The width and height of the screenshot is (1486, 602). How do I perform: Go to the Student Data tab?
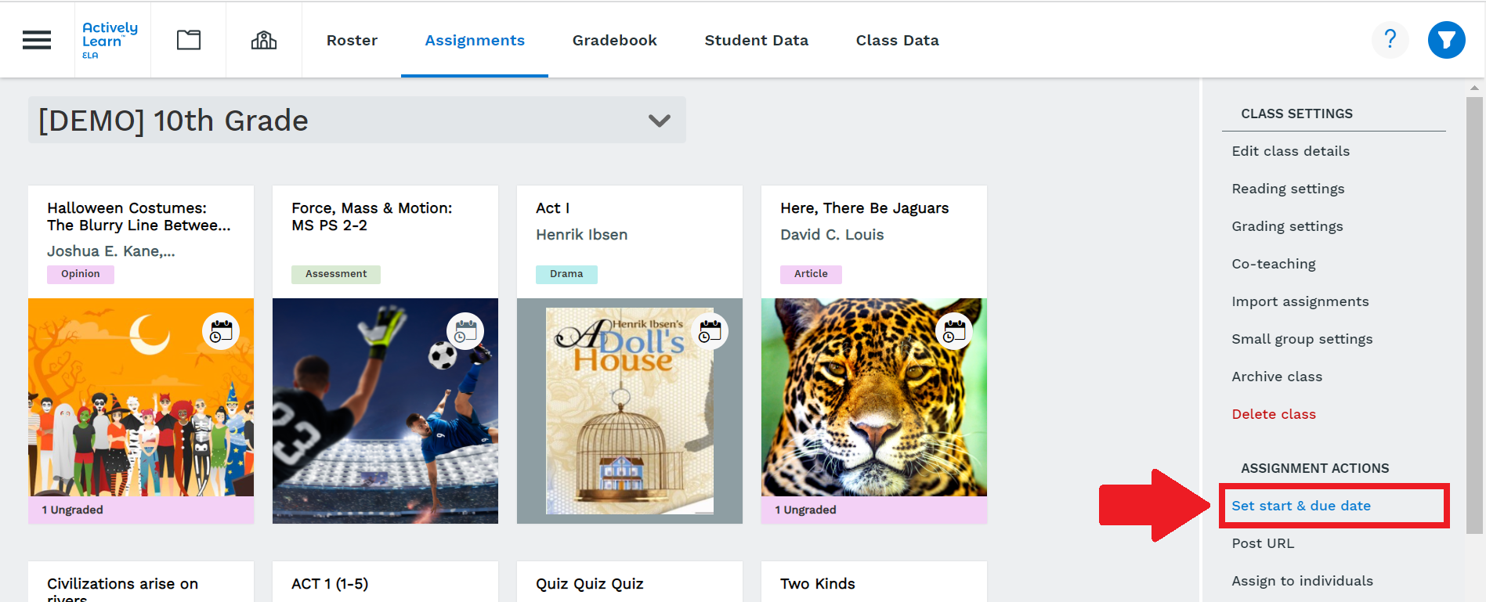756,40
